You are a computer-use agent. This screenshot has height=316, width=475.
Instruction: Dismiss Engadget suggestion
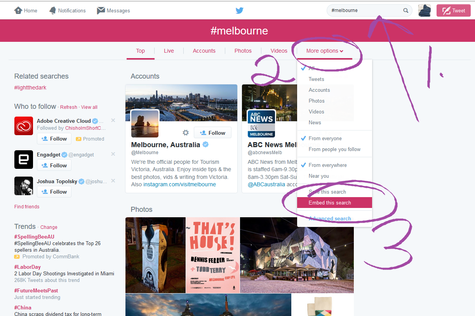(x=113, y=154)
